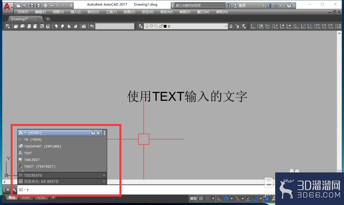Open the 窗口(W) menu
Viewport: 344px width, 205px height.
[203, 12]
